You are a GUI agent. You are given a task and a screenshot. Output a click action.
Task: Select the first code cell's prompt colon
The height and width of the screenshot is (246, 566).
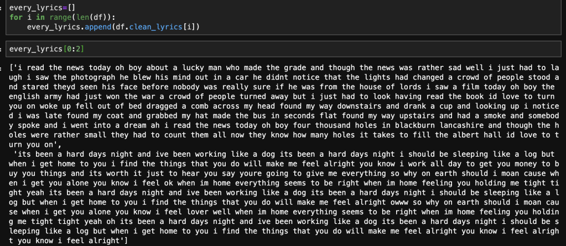(x=1, y=8)
